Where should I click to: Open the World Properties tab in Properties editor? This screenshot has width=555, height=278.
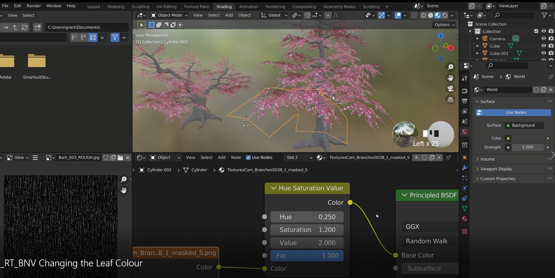[464, 132]
